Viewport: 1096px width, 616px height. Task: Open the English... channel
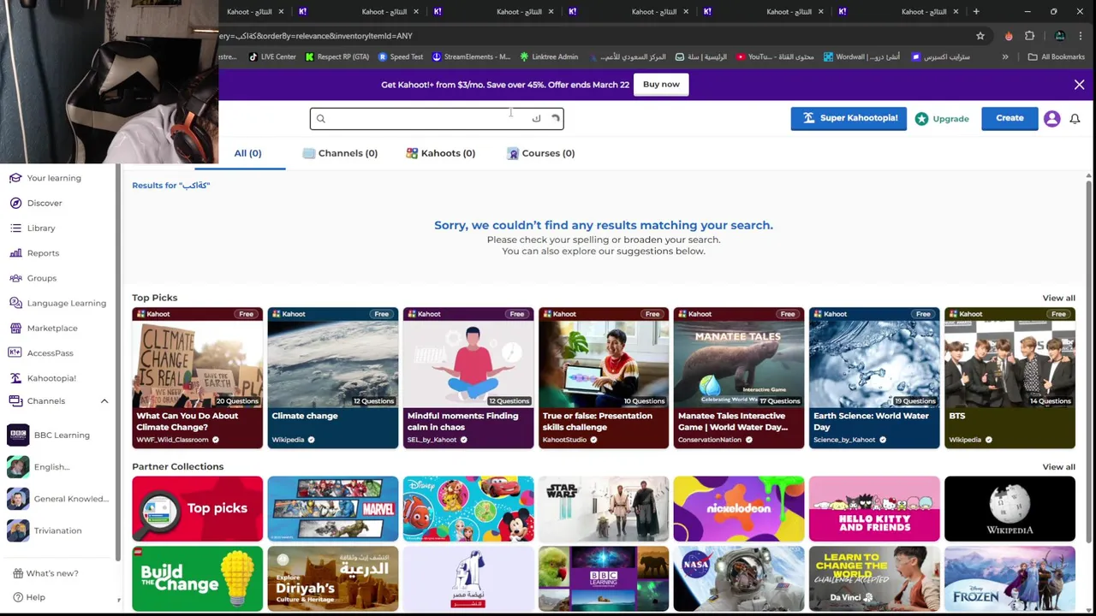tap(39, 467)
